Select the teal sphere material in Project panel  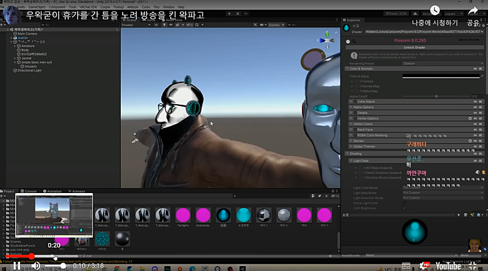coord(242,214)
